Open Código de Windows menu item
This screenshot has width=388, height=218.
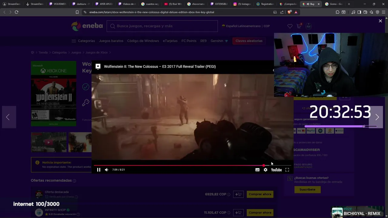(x=143, y=41)
